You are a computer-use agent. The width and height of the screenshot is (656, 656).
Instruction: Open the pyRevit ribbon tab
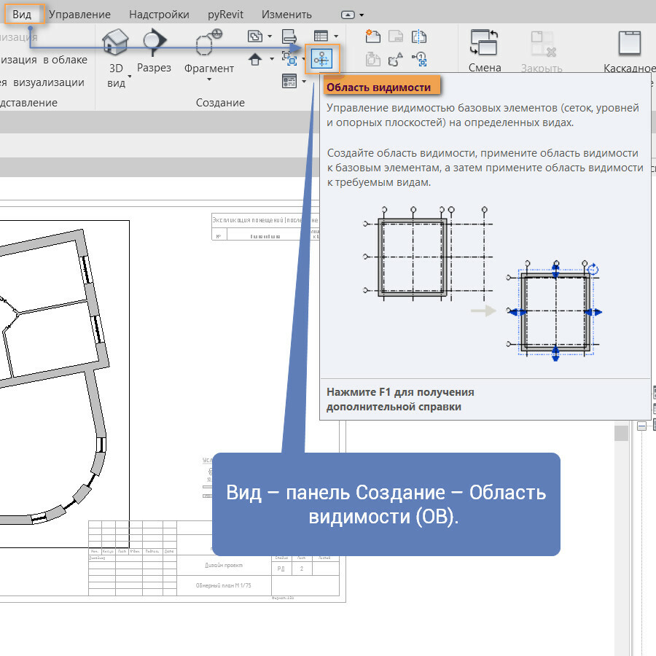tap(225, 15)
